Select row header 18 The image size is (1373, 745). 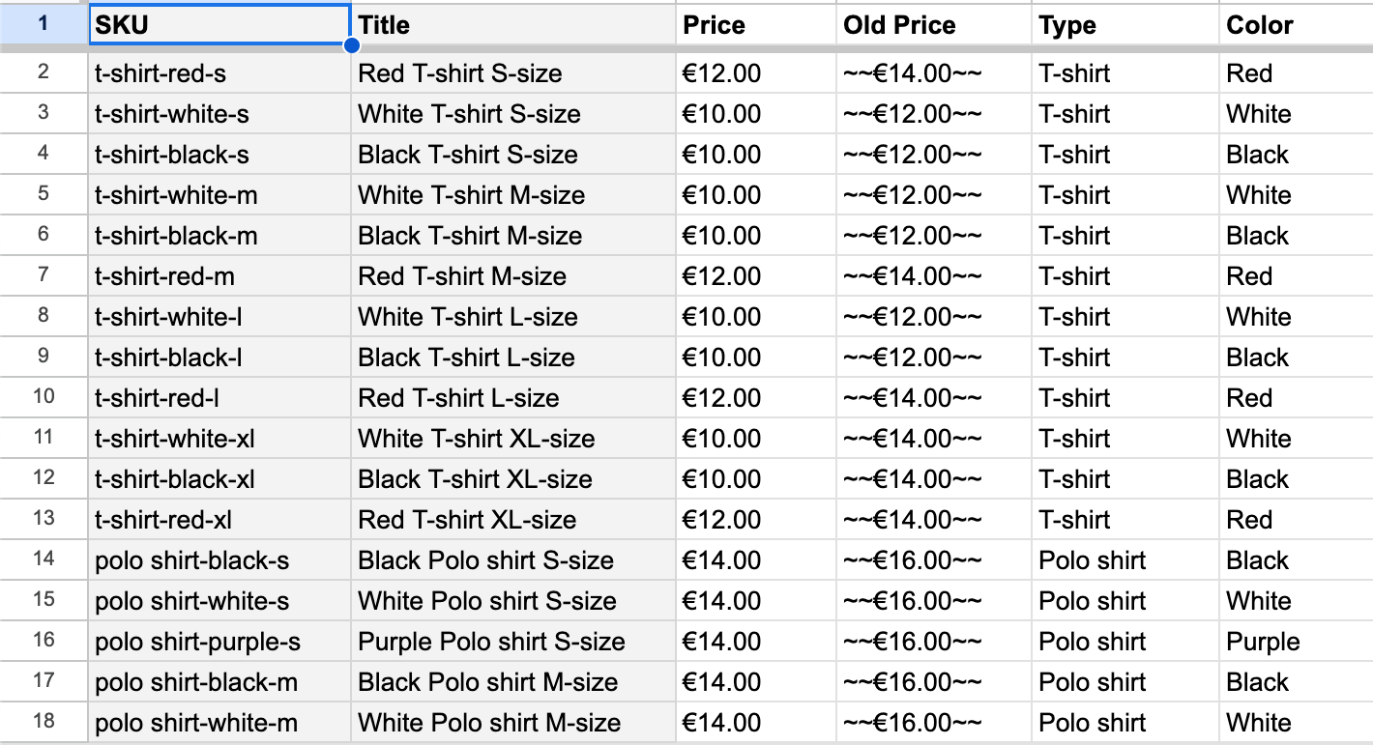point(43,722)
